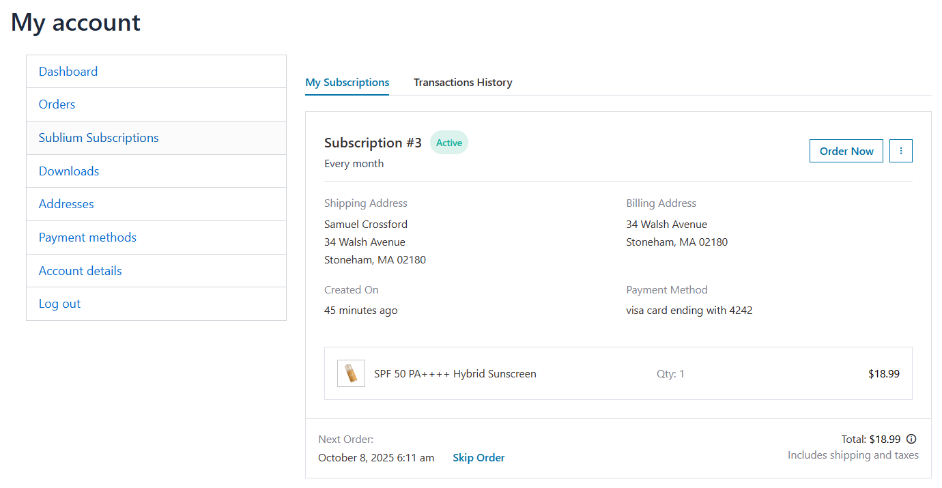The image size is (942, 488).
Task: Open Sublium Subscriptions section
Action: [98, 137]
